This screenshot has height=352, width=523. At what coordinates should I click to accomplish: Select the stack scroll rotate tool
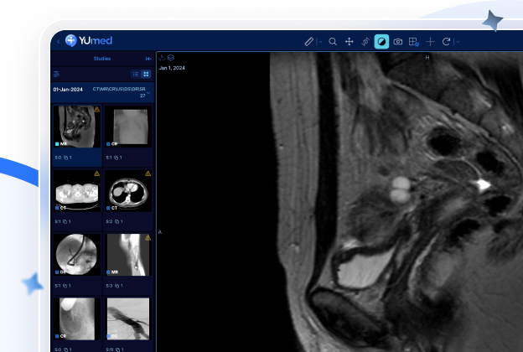tap(365, 42)
